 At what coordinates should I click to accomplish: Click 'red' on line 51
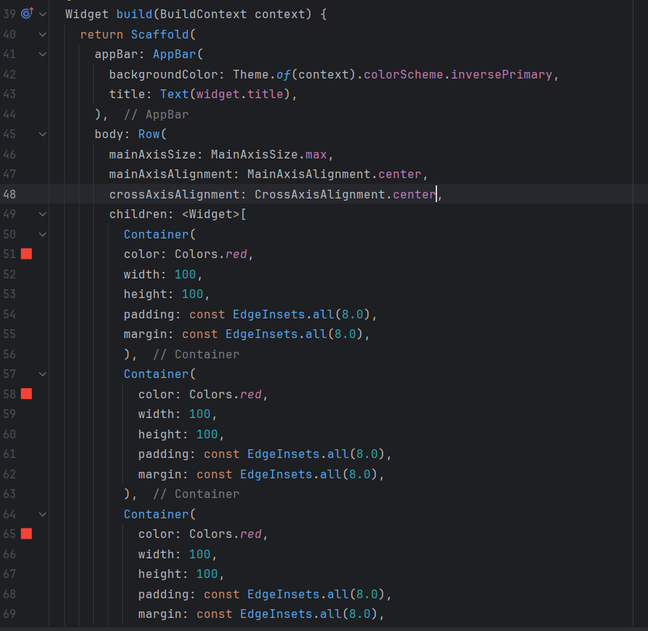point(236,254)
